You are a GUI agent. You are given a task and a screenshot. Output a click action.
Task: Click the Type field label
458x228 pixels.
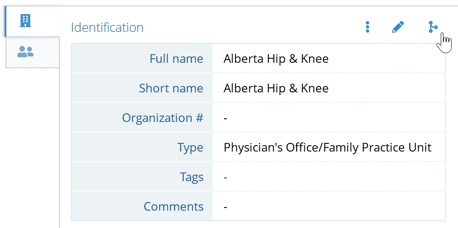pyautogui.click(x=190, y=147)
